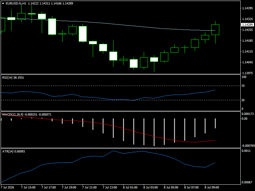Click the highlighted current price tag 1.14289
Screen dimensions: 255x191
pyautogui.click(x=247, y=25)
